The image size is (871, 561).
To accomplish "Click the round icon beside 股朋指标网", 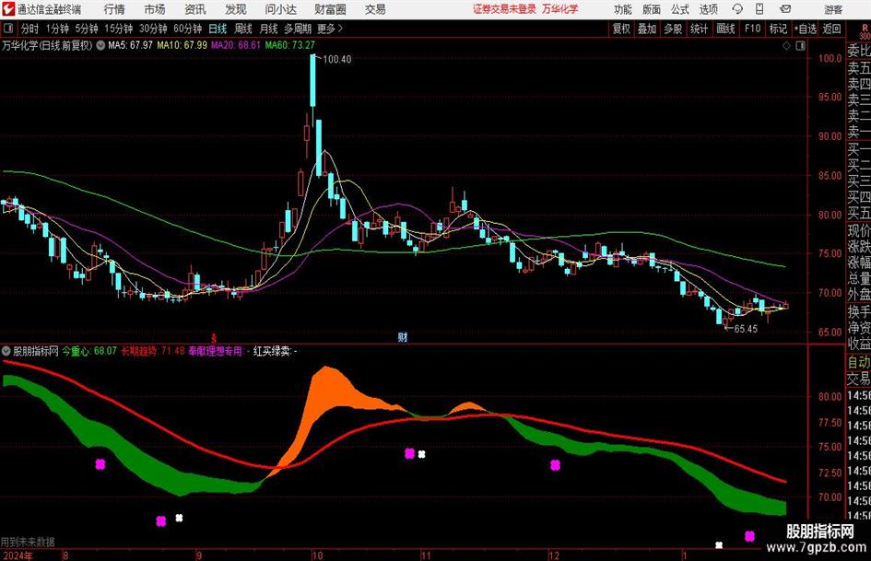I will 6,351.
